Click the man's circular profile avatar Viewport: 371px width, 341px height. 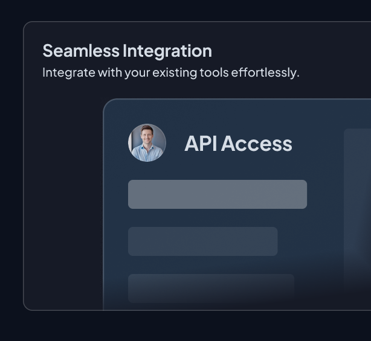pyautogui.click(x=147, y=143)
